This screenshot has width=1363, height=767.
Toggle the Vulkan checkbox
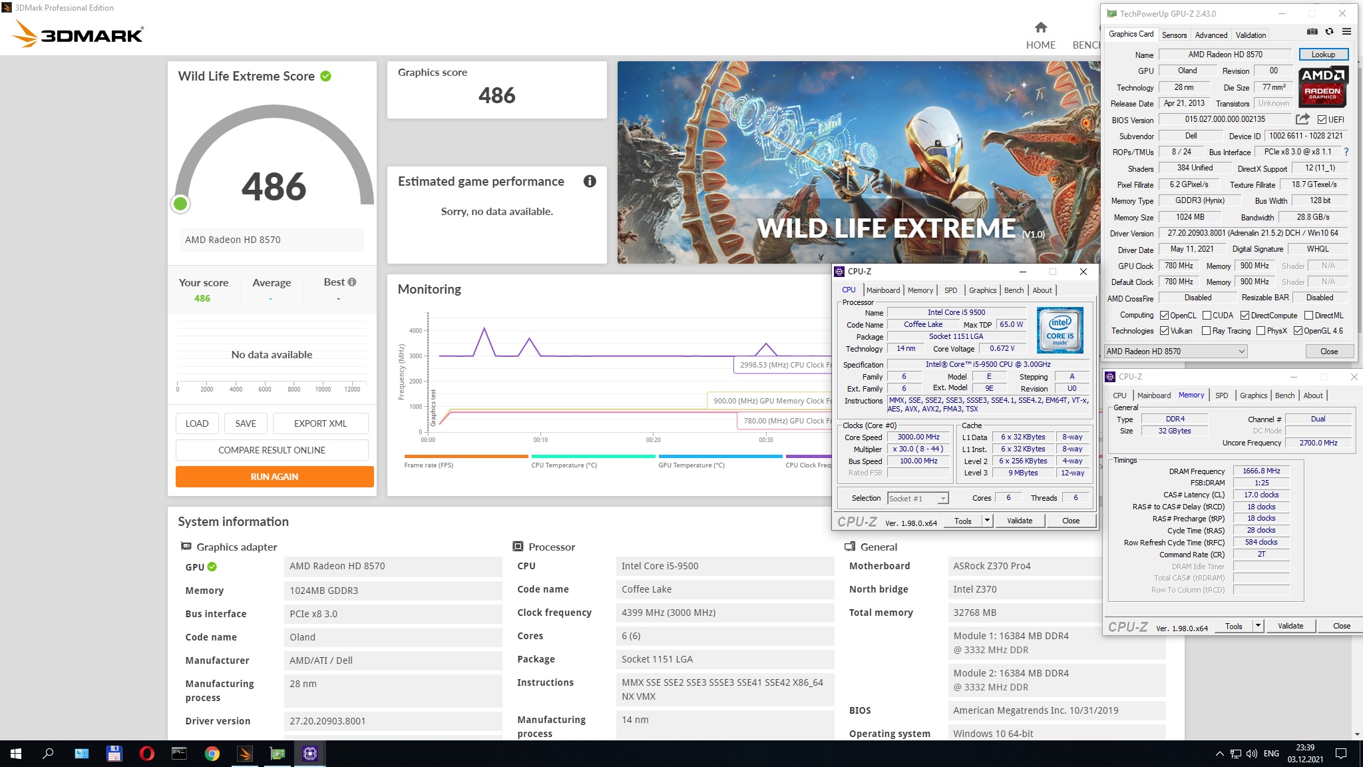point(1164,331)
